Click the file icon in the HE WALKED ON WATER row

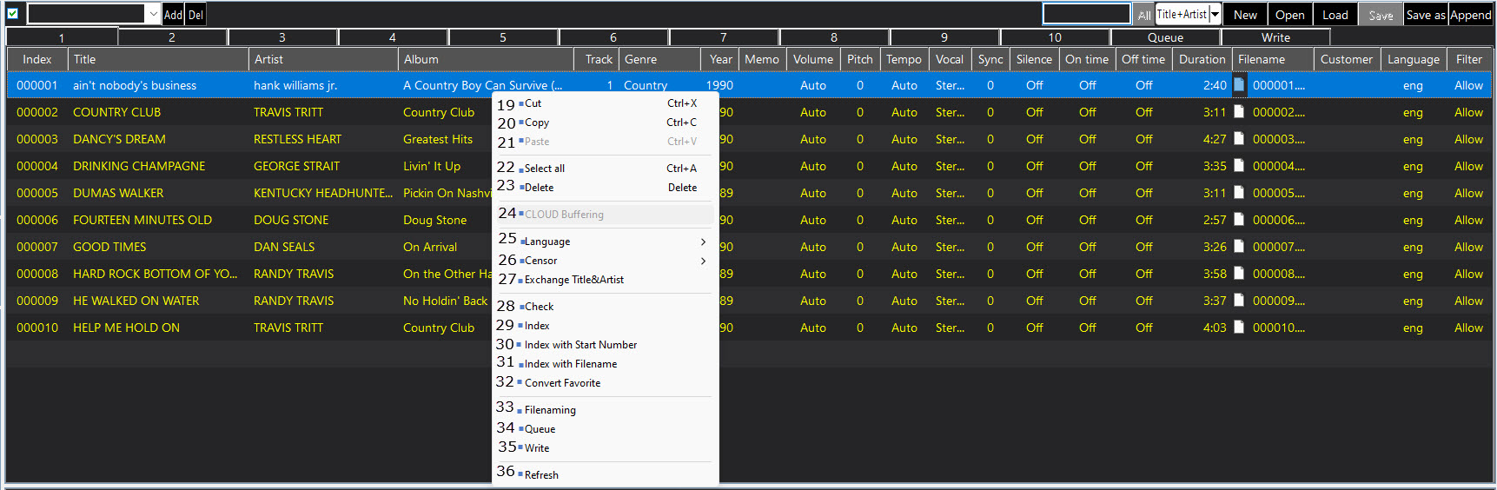tap(1239, 301)
